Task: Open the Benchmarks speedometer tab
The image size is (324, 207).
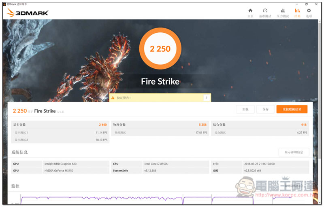Action: coord(265,13)
